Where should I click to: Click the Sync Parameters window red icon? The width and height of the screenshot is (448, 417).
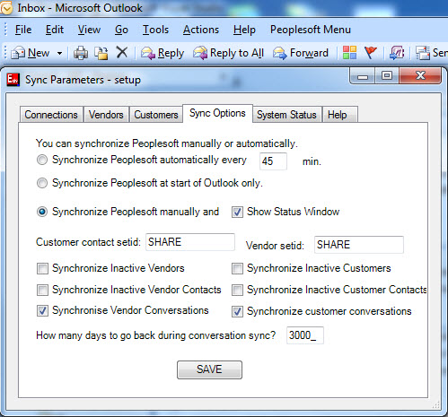click(x=13, y=80)
